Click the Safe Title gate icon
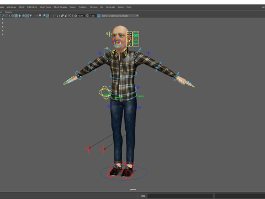 pyautogui.click(x=7, y=15)
